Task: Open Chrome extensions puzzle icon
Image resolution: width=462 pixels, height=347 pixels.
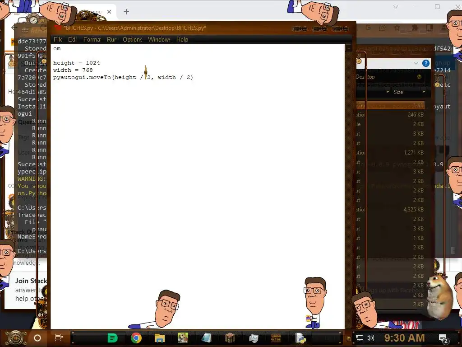Action: [x=415, y=28]
